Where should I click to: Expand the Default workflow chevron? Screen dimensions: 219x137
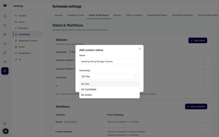(206, 123)
